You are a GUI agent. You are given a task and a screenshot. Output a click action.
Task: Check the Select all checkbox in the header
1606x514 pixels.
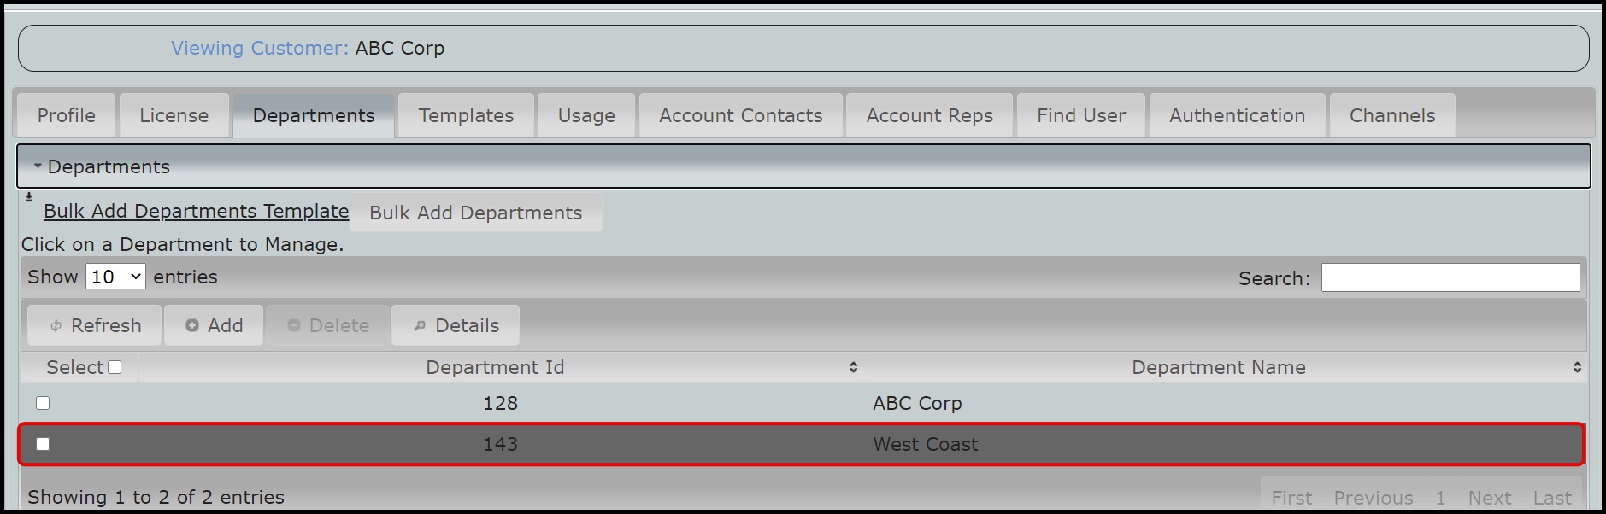115,366
